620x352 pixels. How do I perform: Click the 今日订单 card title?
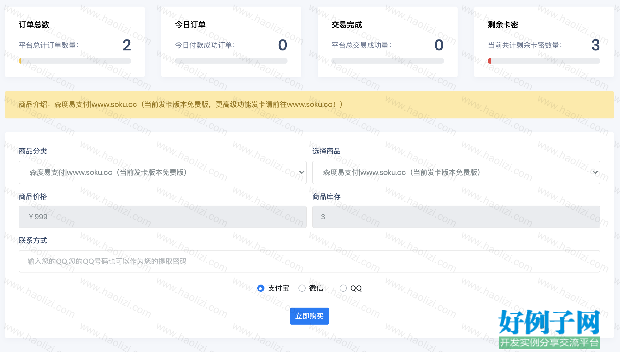[190, 25]
